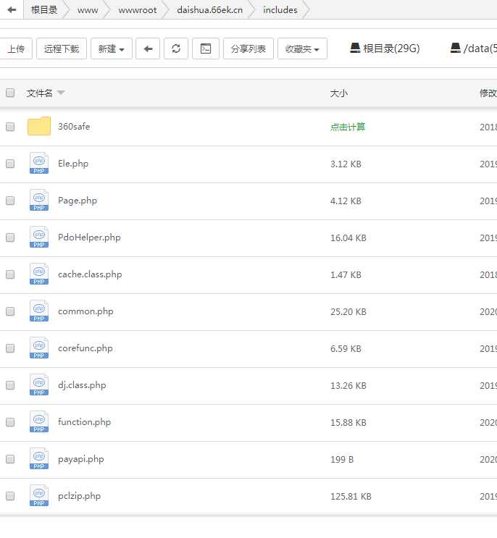497x538 pixels.
Task: Go to daishua.66ek.cn breadcrumb segment
Action: 209,10
